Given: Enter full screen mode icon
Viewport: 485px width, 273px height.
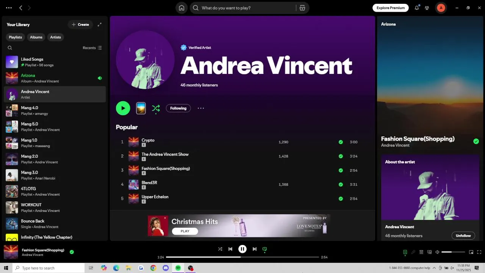Looking at the screenshot, I should tap(479, 252).
